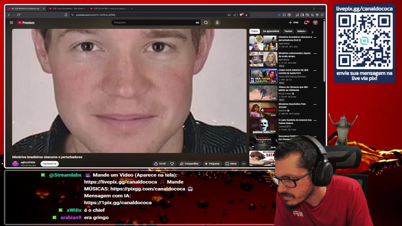402x226 pixels.
Task: Open Mistérios brasileiros Vol.2 thumbnail
Action: 263,43
